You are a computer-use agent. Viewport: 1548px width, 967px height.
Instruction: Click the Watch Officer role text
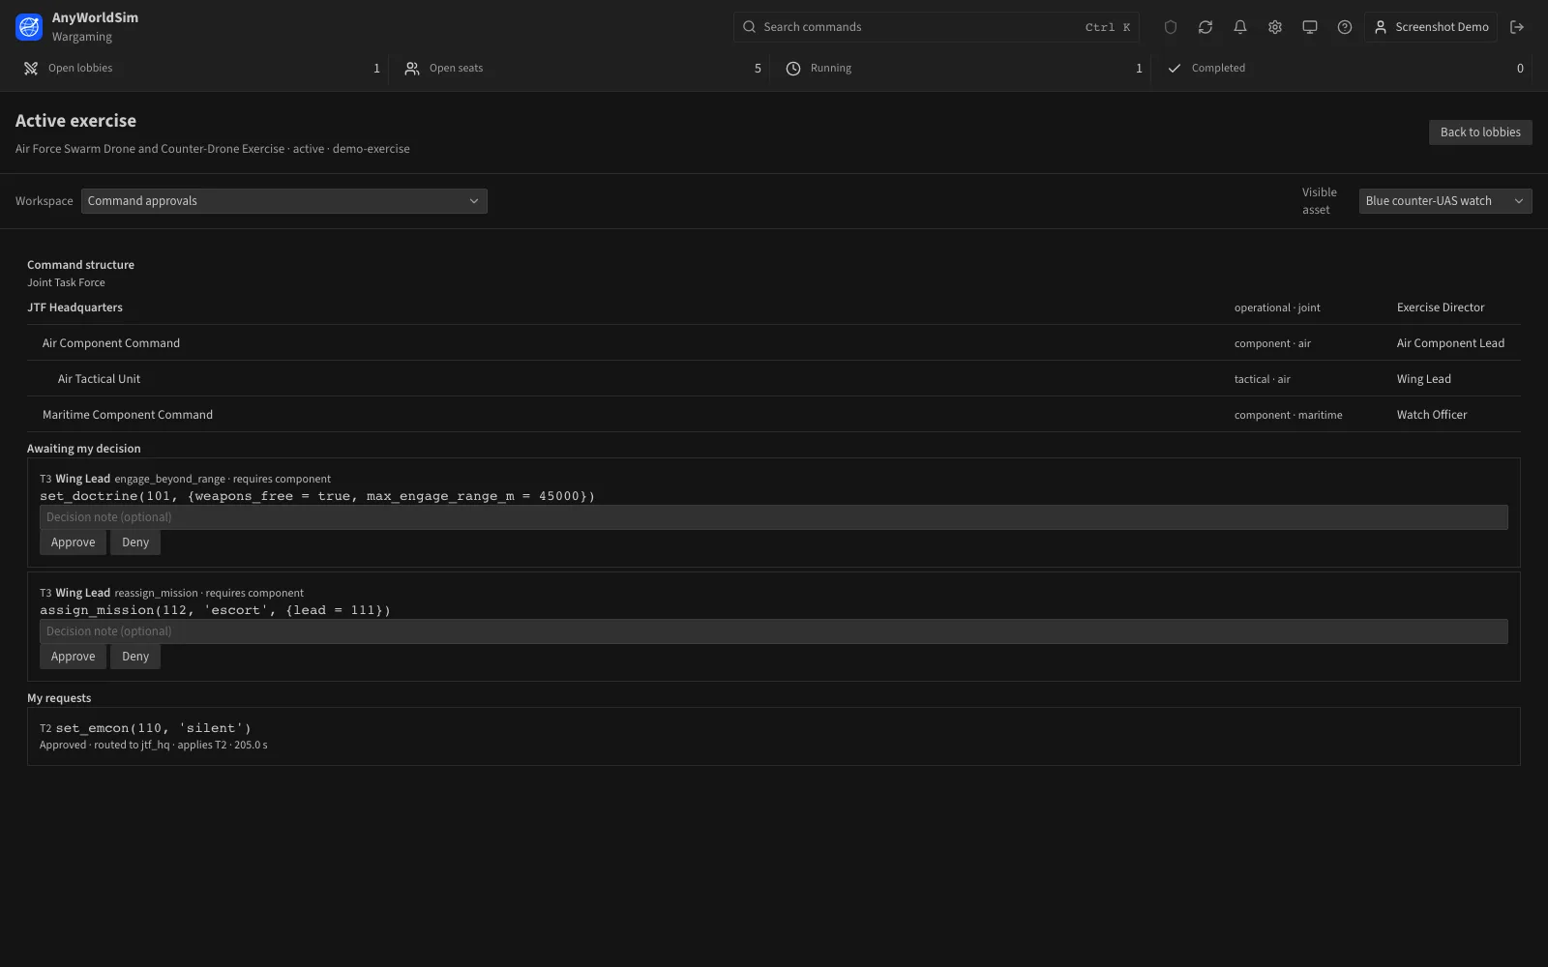tap(1432, 415)
